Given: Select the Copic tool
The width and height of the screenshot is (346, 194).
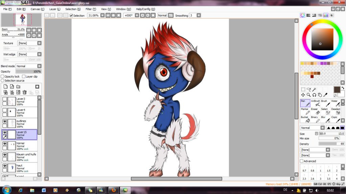Looking at the screenshot, I should coord(336,119).
